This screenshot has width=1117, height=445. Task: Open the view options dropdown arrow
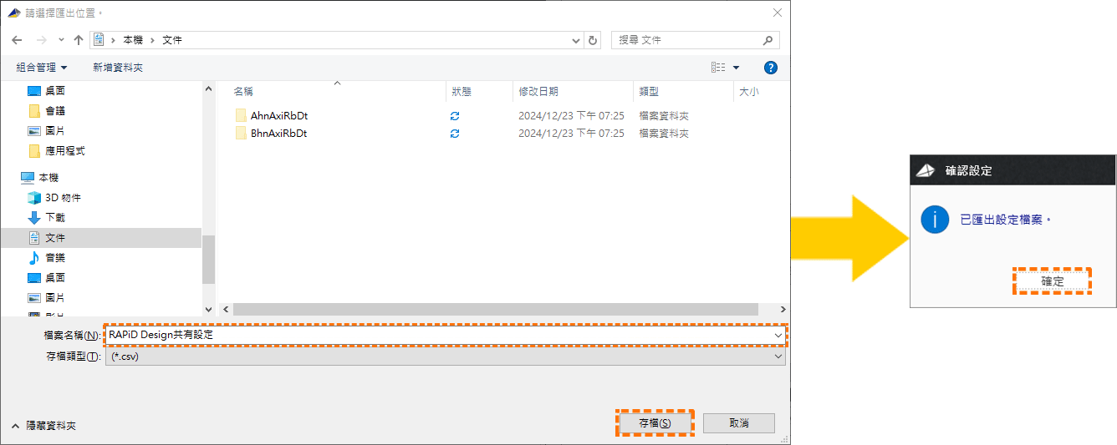click(x=737, y=68)
